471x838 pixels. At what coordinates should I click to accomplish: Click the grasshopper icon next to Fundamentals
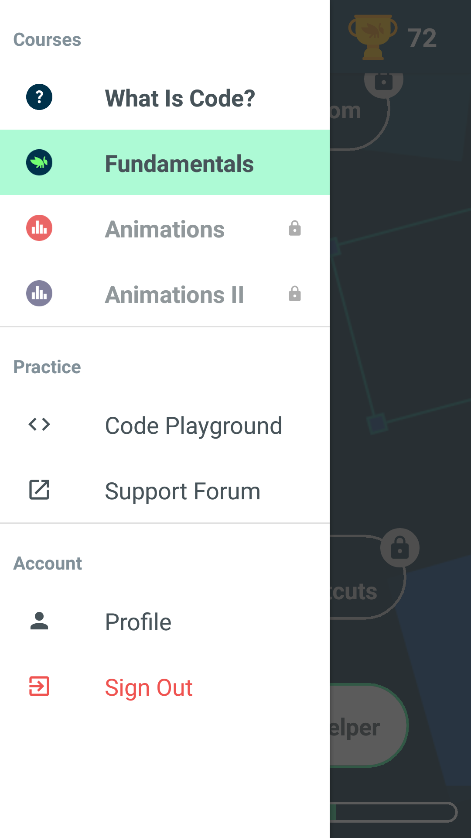coord(39,162)
